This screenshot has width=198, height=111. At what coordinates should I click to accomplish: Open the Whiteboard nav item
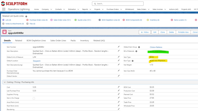pos(129,9)
